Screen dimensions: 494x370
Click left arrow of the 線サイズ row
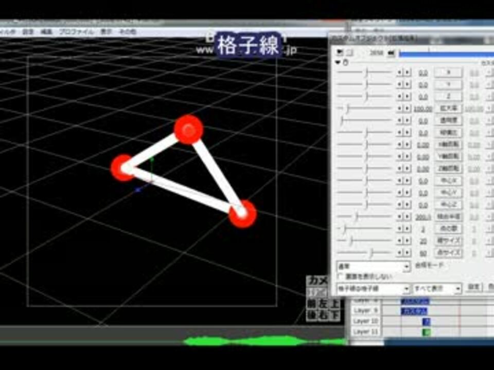coord(400,240)
